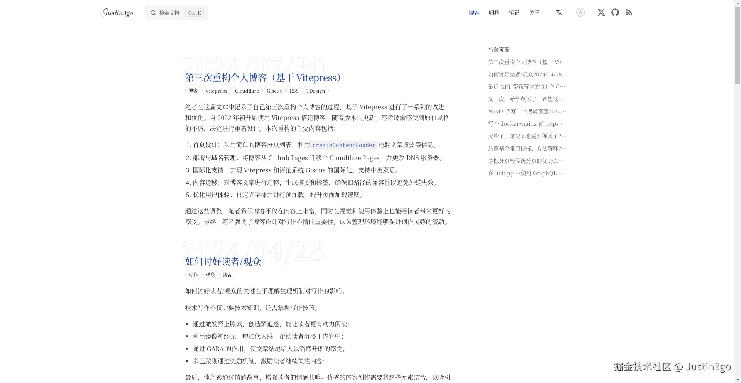Select the 写作 tag

[x=193, y=275]
